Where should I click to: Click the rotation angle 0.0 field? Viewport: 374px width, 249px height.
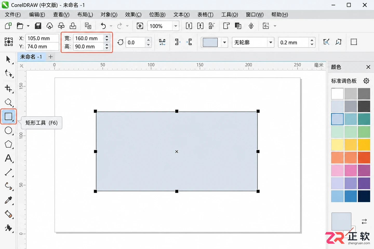tap(135, 42)
